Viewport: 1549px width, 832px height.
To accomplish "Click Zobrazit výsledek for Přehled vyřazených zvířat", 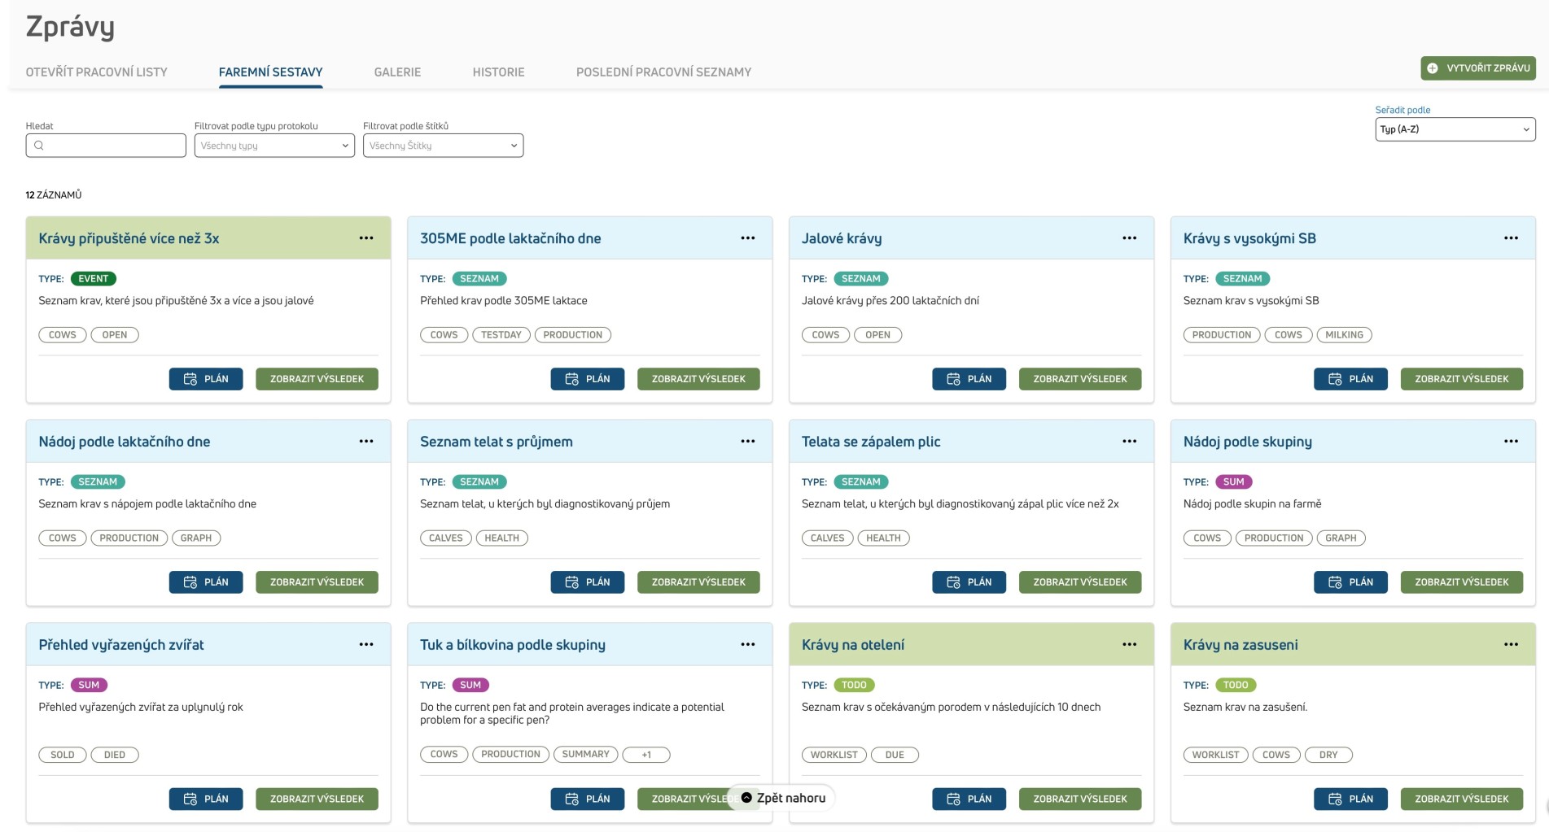I will tap(317, 799).
